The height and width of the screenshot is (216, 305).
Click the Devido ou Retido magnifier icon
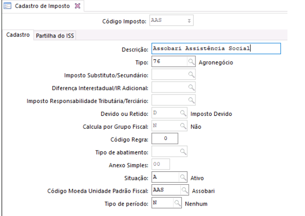[x=183, y=113]
